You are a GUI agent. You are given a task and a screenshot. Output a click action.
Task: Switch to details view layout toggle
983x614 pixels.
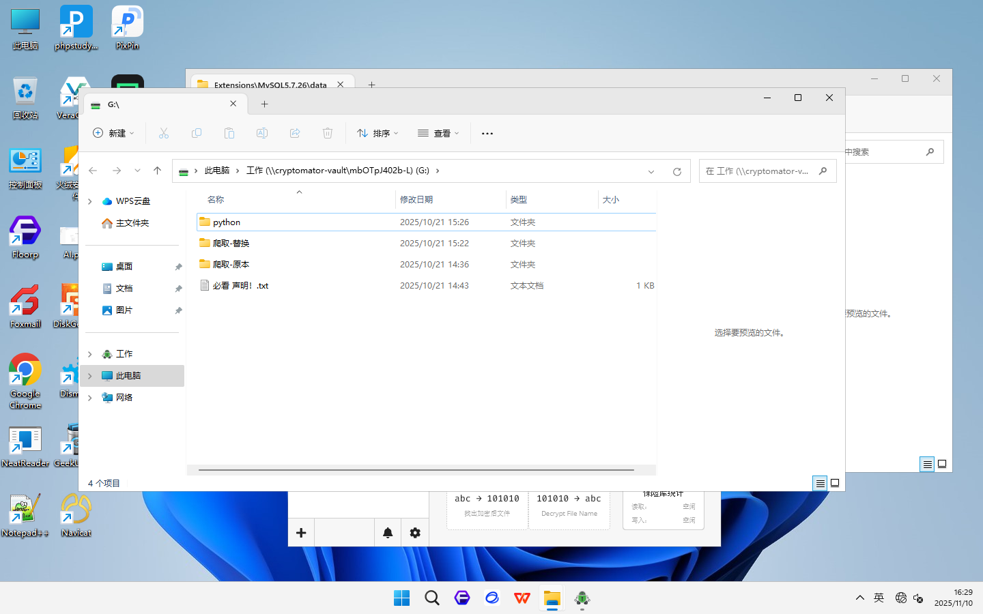tap(820, 483)
